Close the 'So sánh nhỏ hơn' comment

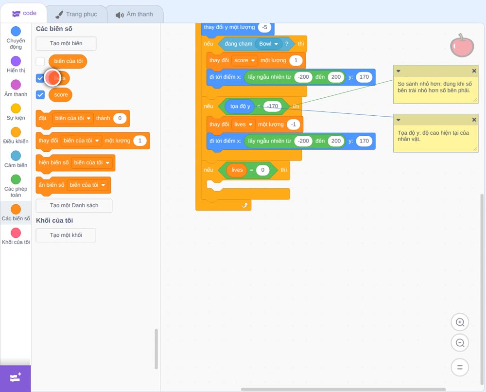[x=474, y=71]
